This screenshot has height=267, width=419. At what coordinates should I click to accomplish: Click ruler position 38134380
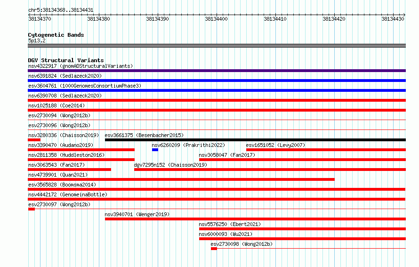[98, 19]
